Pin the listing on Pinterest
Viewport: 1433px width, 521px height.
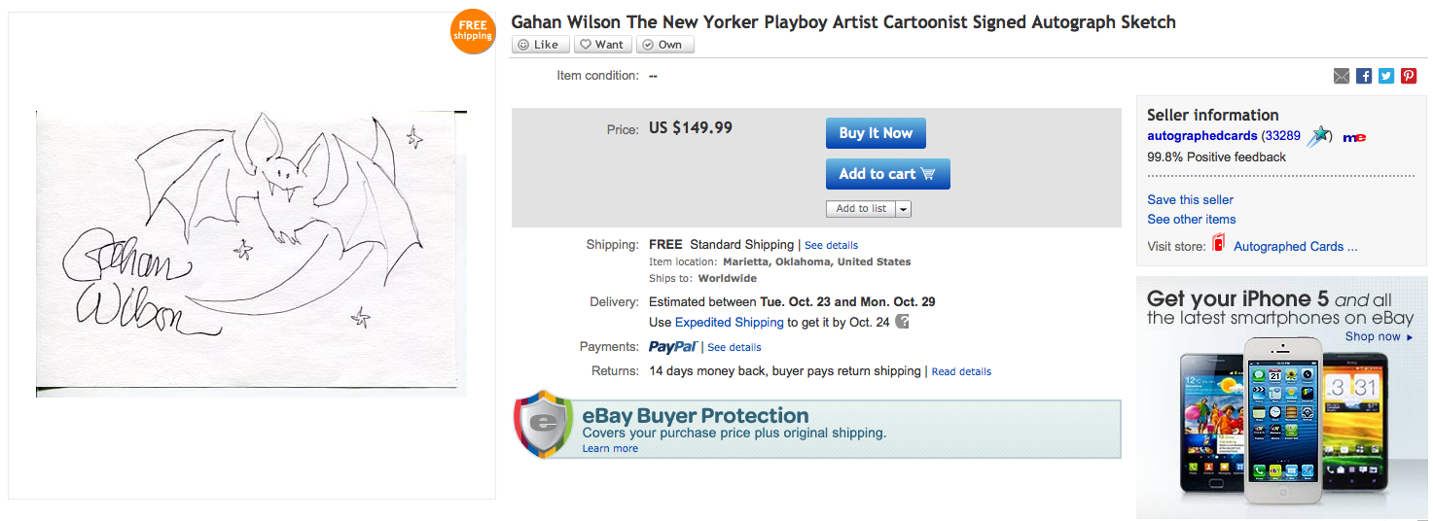tap(1409, 76)
